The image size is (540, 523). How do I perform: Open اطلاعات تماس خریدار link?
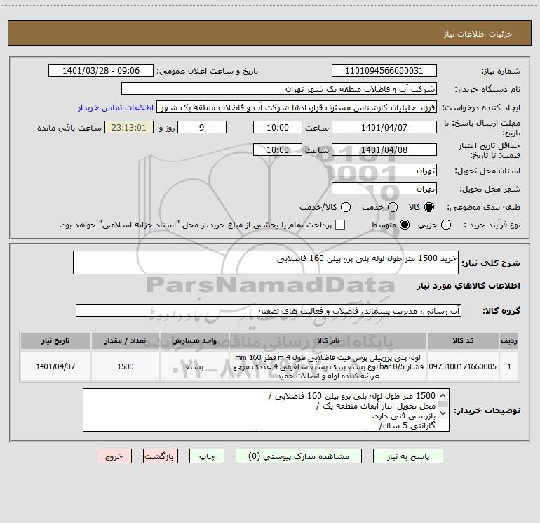pyautogui.click(x=116, y=107)
